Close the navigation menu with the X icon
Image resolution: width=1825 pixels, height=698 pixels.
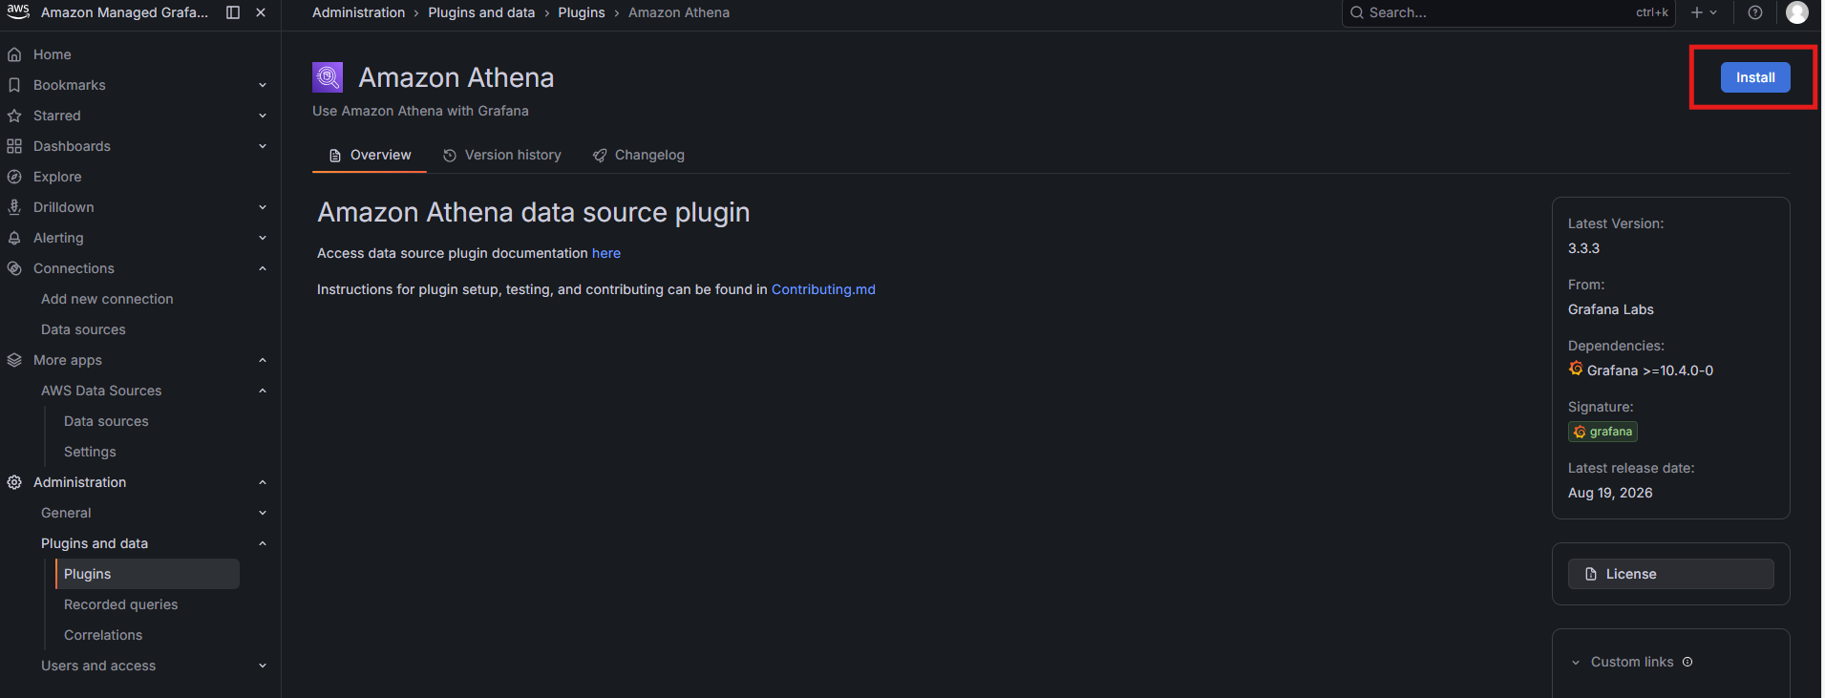[261, 12]
